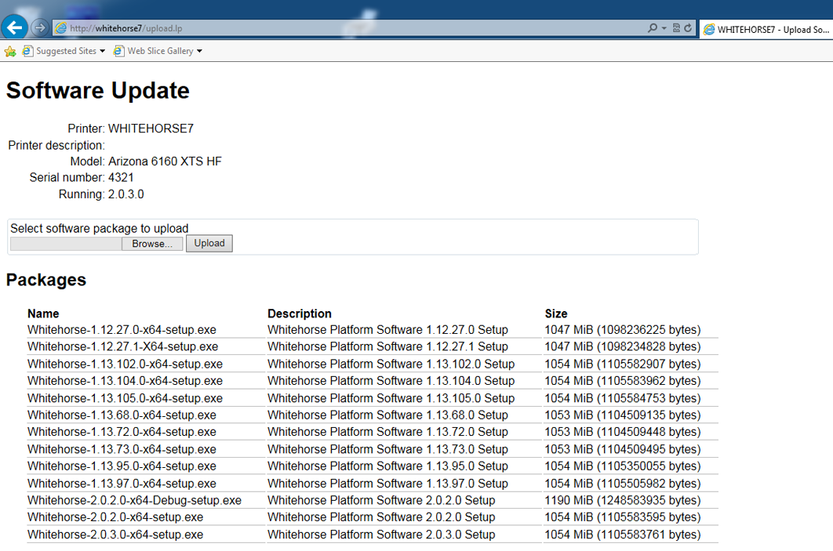This screenshot has width=833, height=551.
Task: Click the browser Forward arrow button
Action: pos(39,27)
